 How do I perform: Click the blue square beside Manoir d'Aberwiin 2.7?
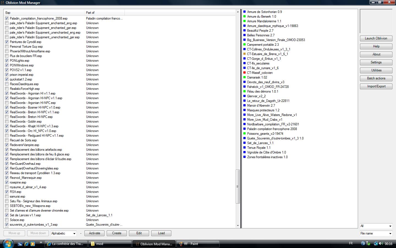[244, 106]
